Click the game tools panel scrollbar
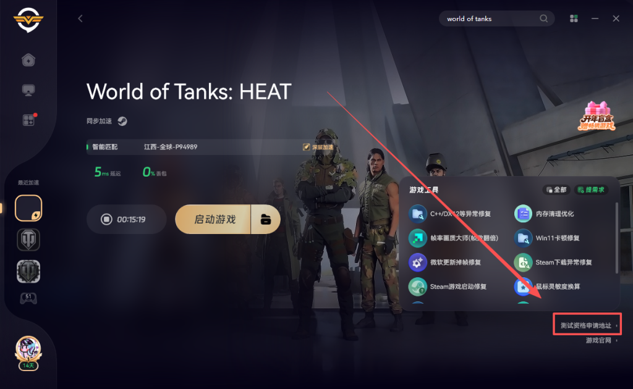The image size is (633, 389). (616, 238)
